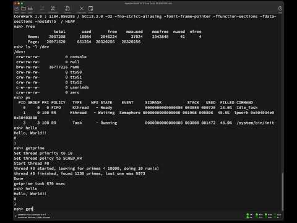Click the 'ram0' device entry
The height and width of the screenshot is (223, 297).
coord(75,67)
